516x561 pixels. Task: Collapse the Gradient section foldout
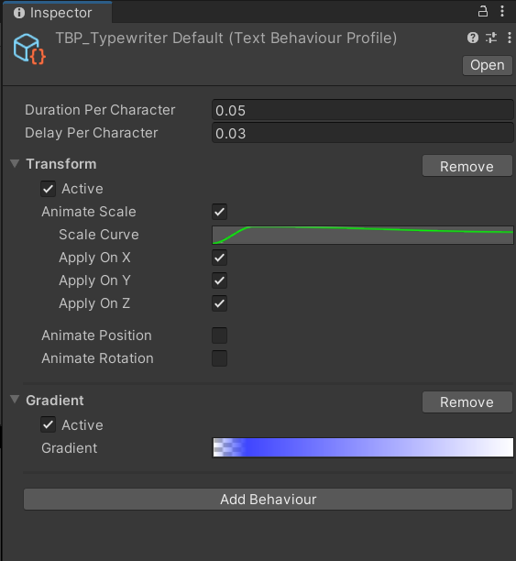(15, 400)
